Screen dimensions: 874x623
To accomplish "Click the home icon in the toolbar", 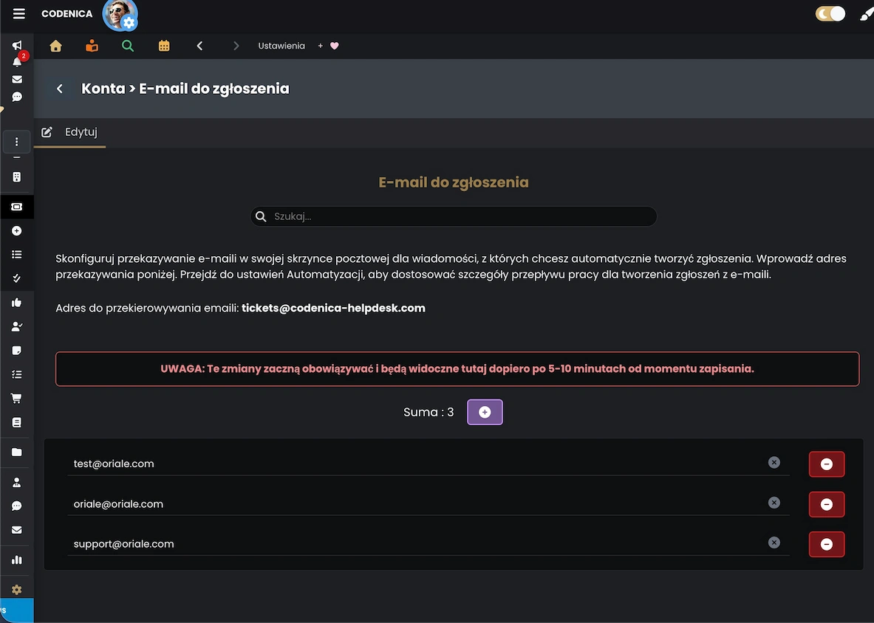I will (x=55, y=45).
